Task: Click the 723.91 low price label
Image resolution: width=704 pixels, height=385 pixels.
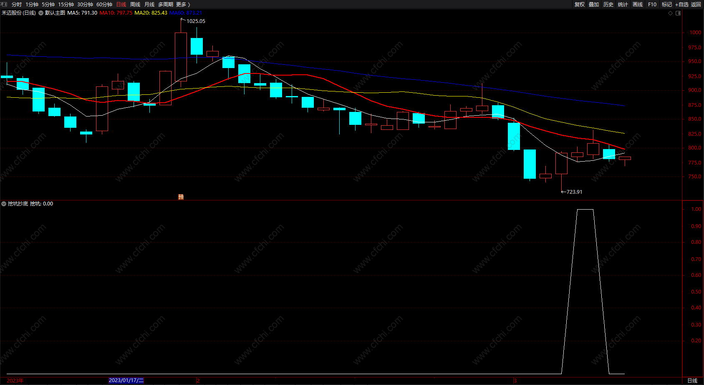Action: click(574, 192)
